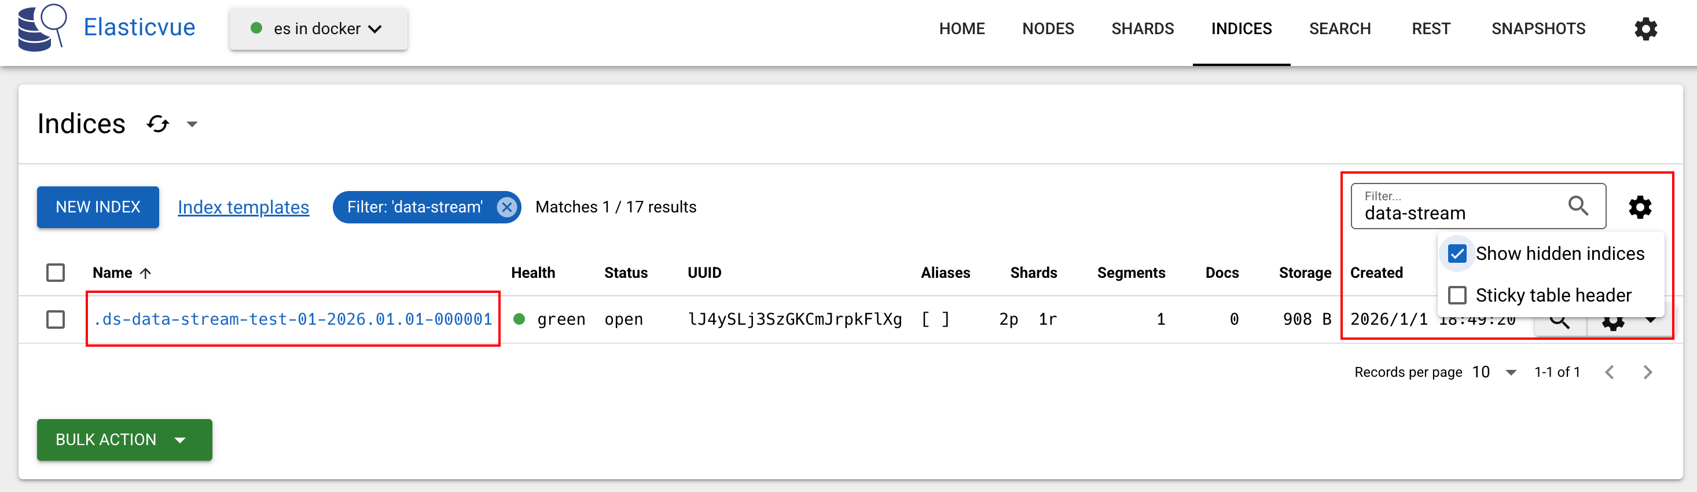Remove the 'data-stream' filter chip via X
Viewport: 1697px width, 492px height.
[x=506, y=207]
